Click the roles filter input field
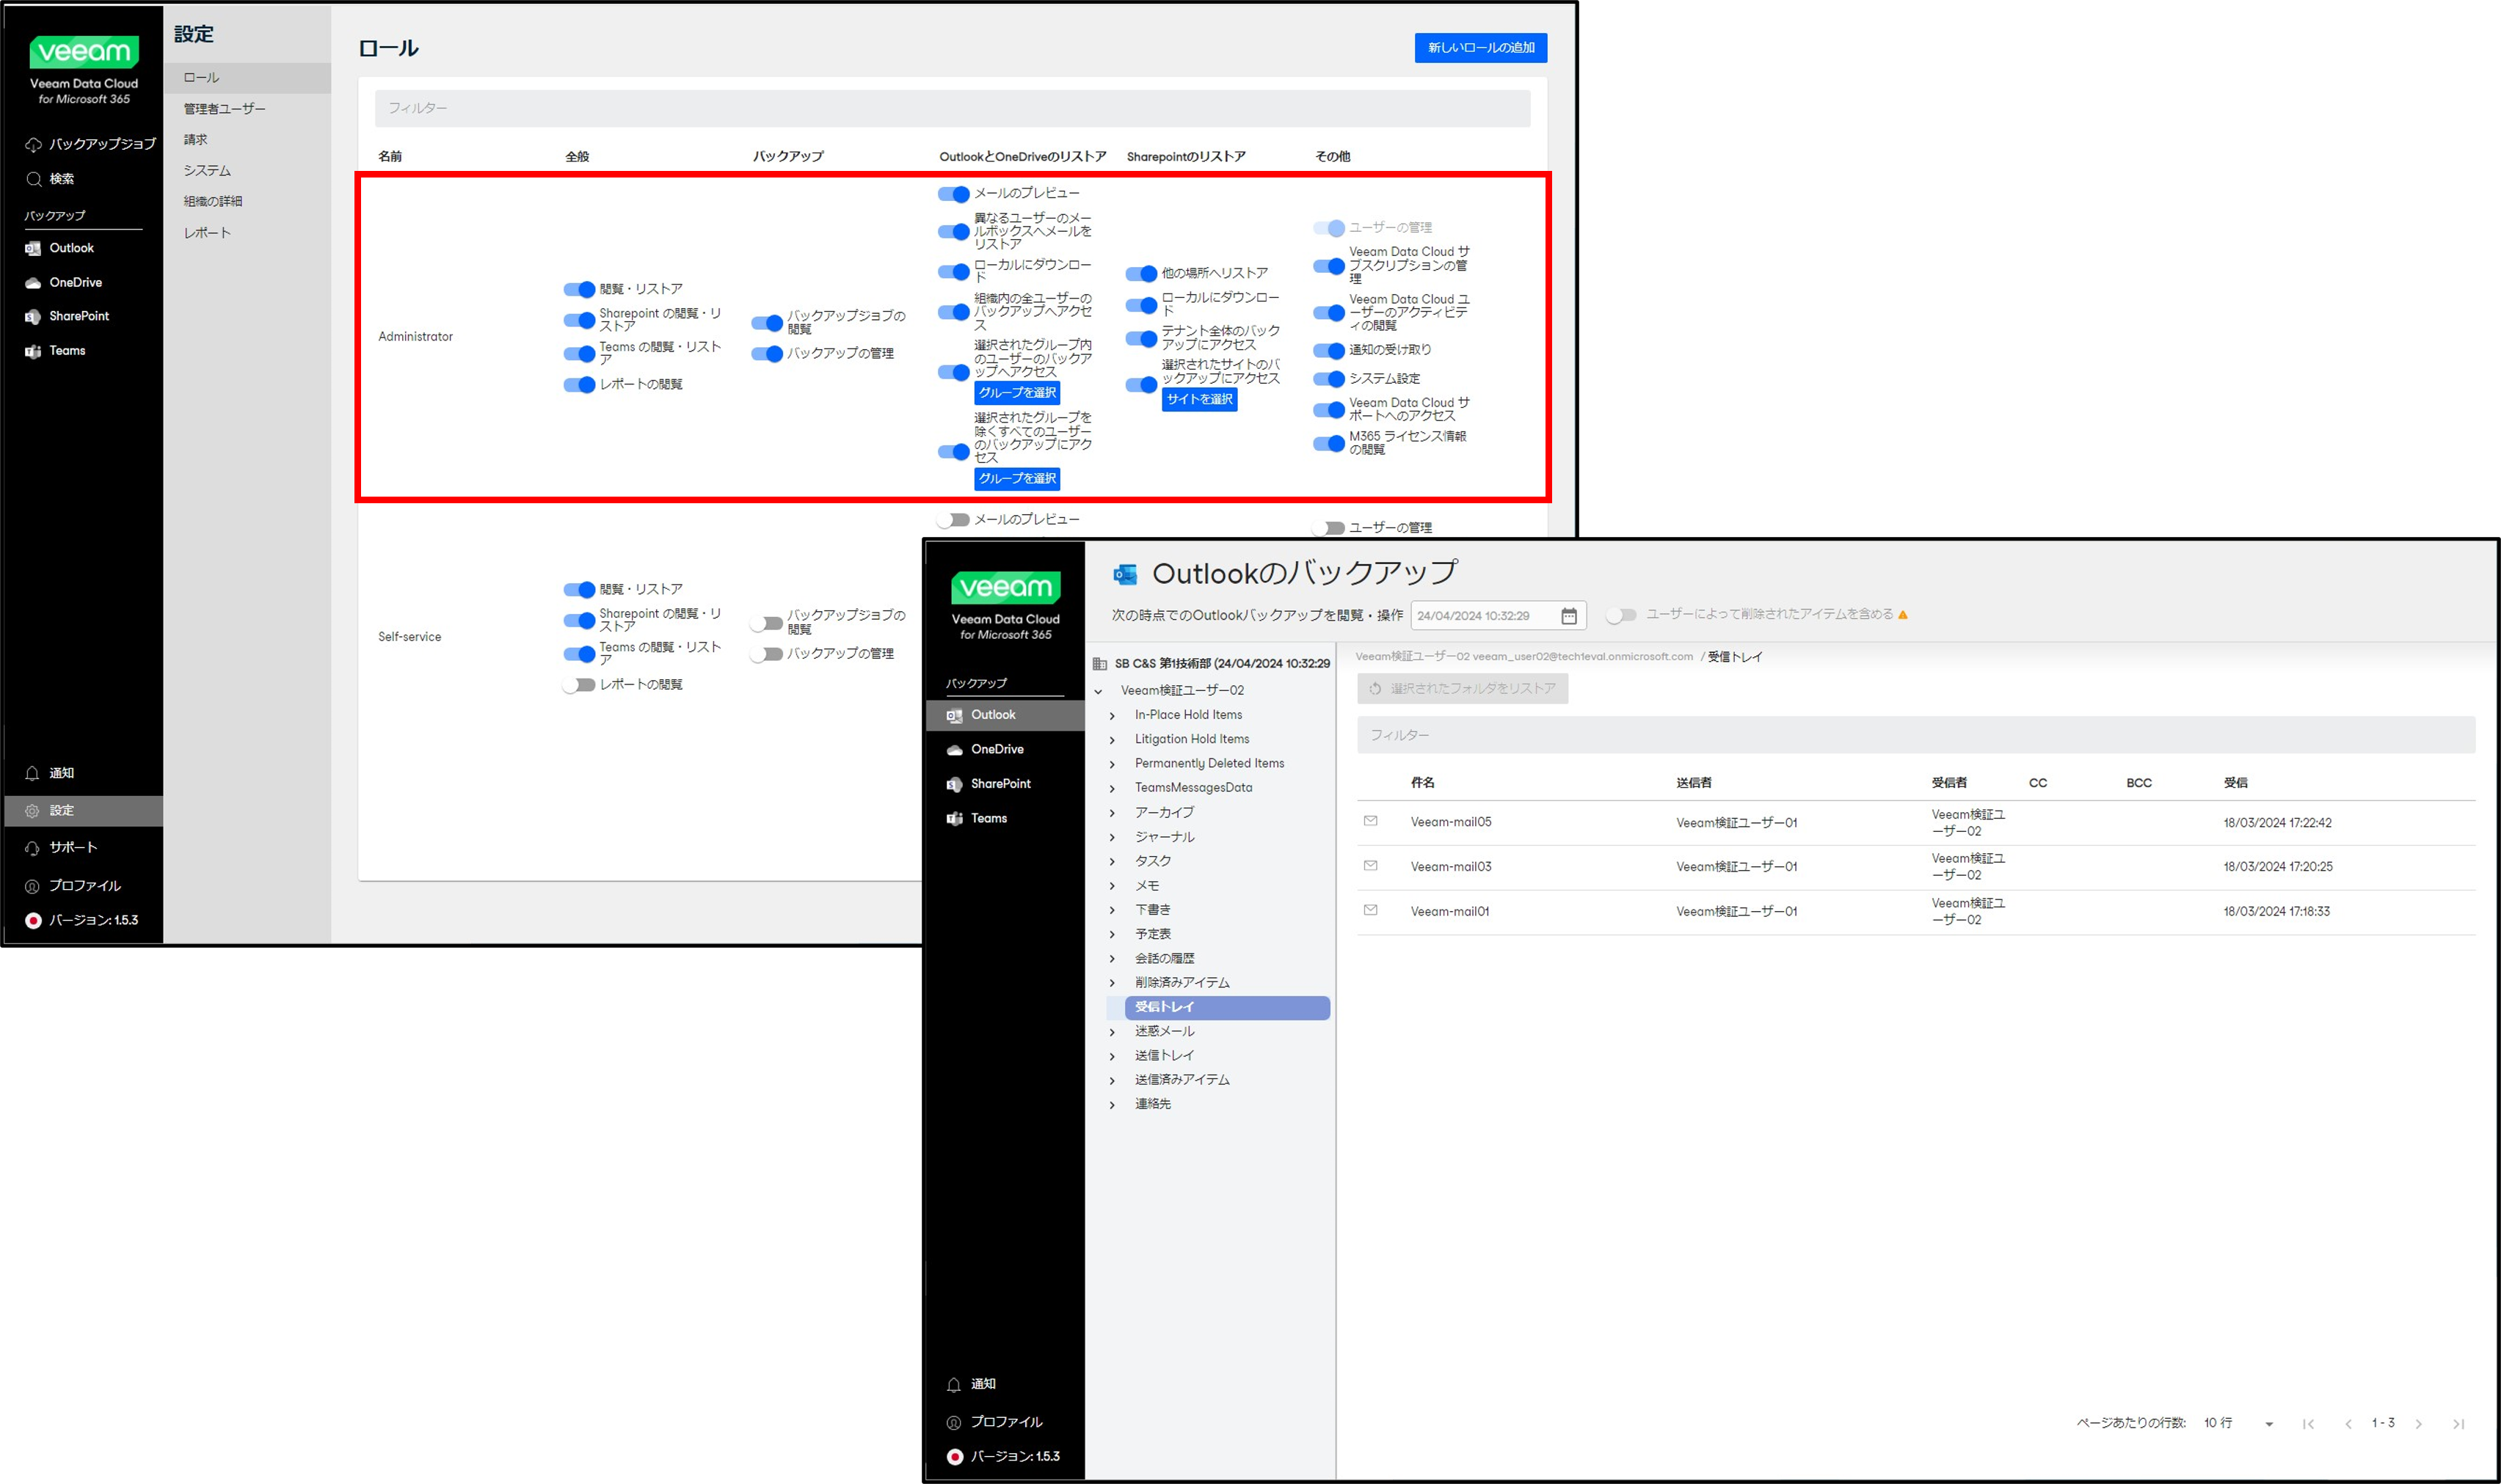2501x1484 pixels. (x=951, y=108)
